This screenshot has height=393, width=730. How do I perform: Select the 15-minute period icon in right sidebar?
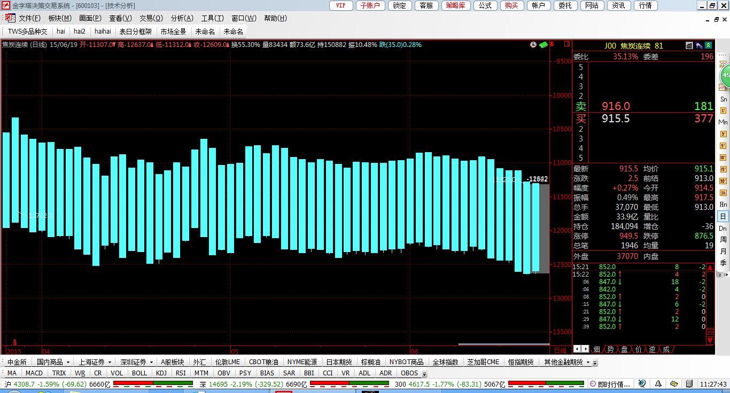pos(723,169)
